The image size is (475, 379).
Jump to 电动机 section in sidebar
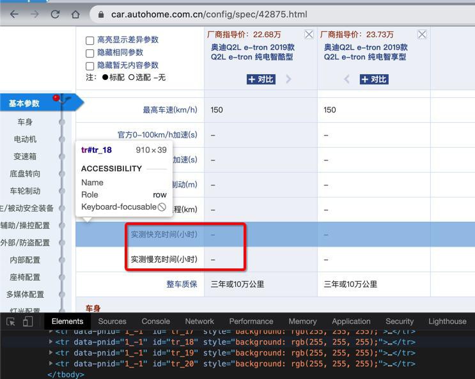tap(25, 139)
